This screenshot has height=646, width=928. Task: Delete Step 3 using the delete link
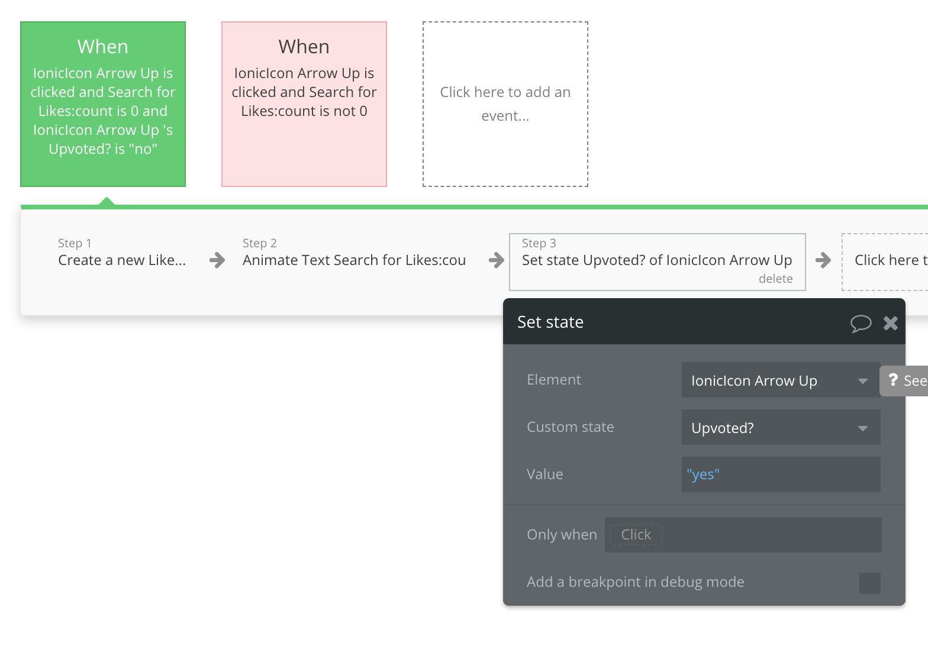click(775, 279)
